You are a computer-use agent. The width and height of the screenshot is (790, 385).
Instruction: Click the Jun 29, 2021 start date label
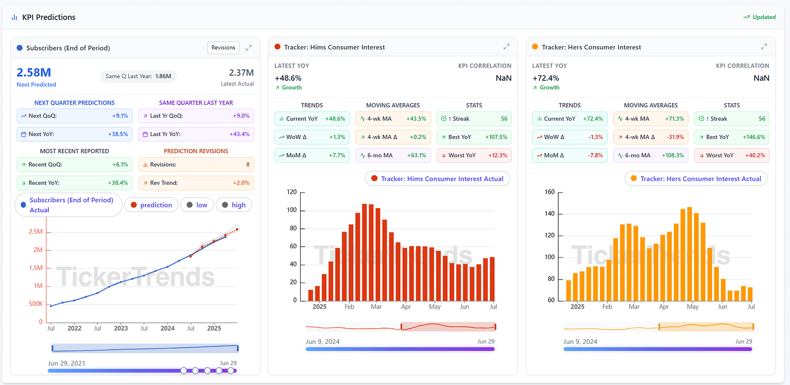67,363
